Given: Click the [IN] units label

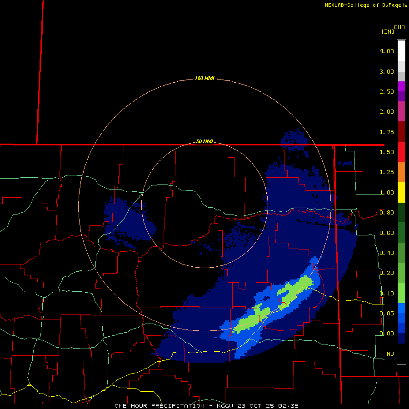Looking at the screenshot, I should tap(388, 31).
